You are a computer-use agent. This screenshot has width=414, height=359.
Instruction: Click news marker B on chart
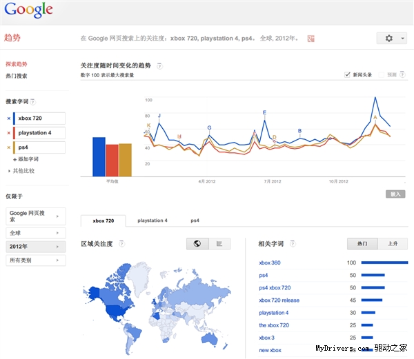click(x=299, y=131)
